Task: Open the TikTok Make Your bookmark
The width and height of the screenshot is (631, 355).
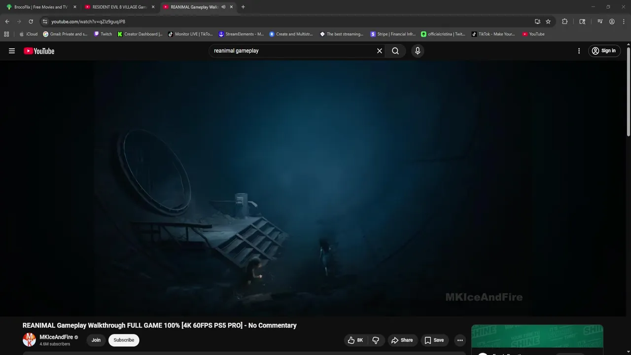Action: (493, 34)
